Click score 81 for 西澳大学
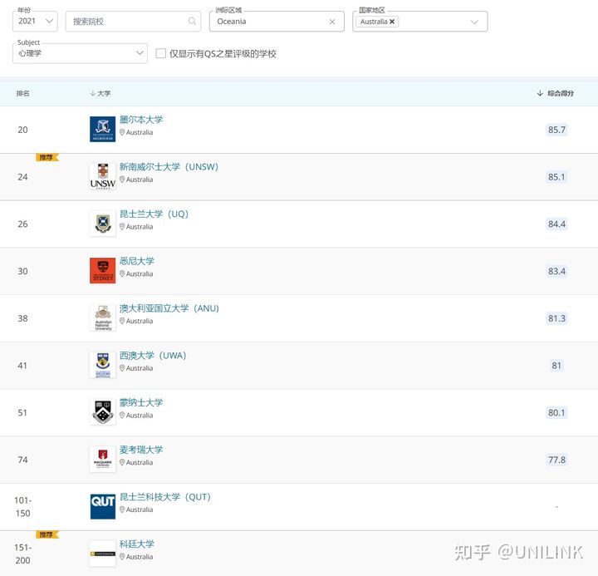This screenshot has width=598, height=576. click(556, 366)
